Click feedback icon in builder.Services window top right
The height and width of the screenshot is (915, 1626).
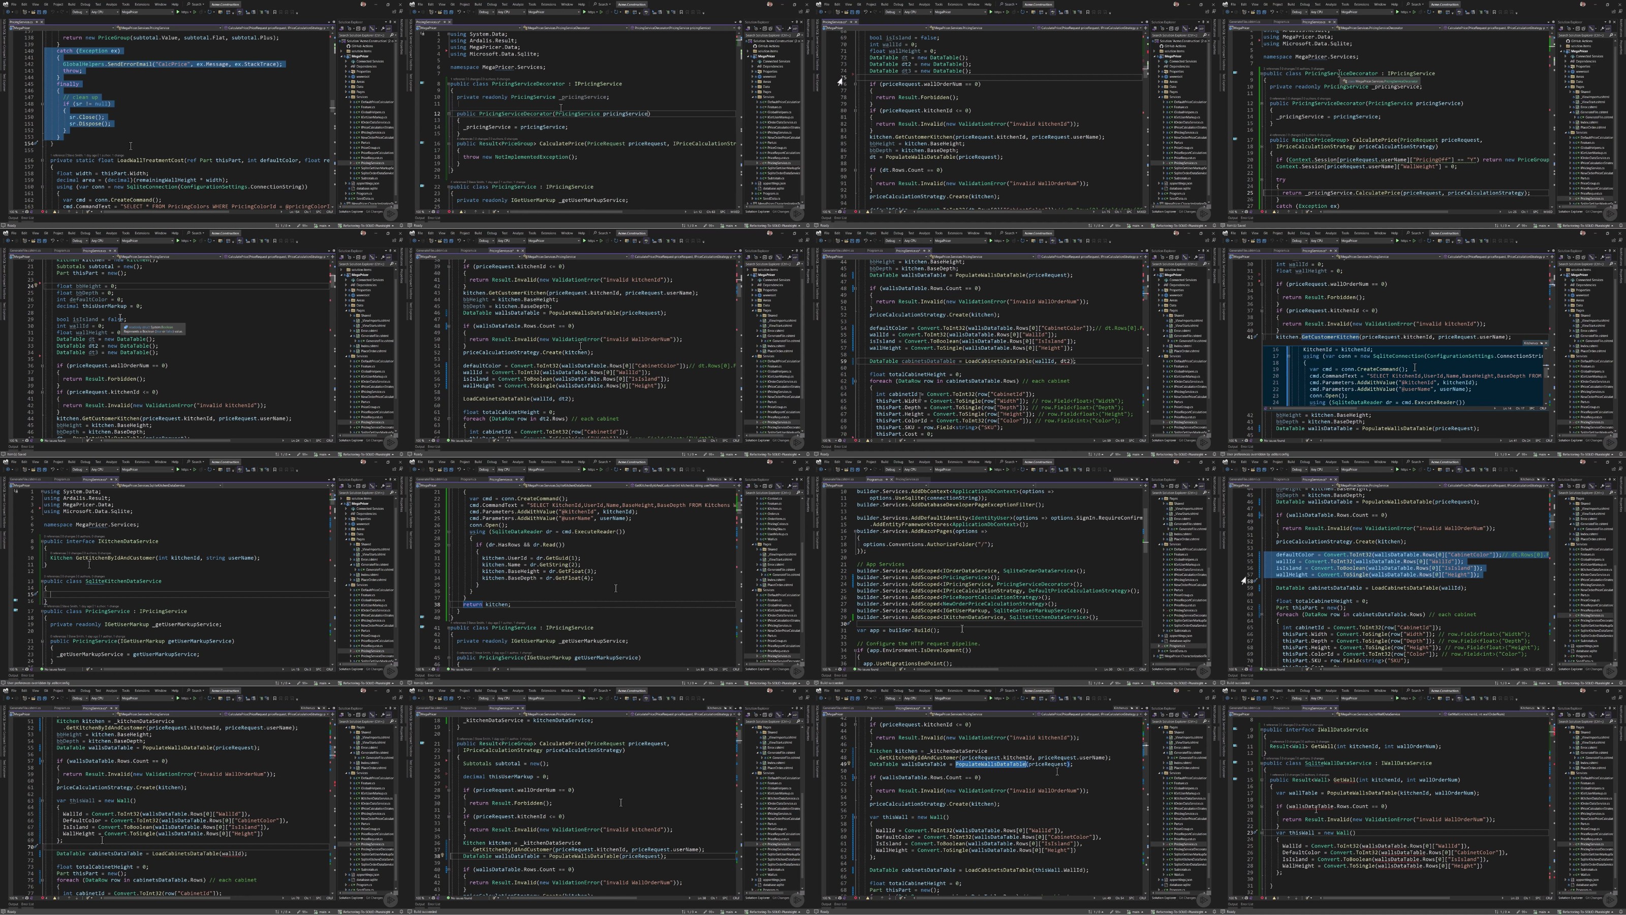(x=1214, y=469)
